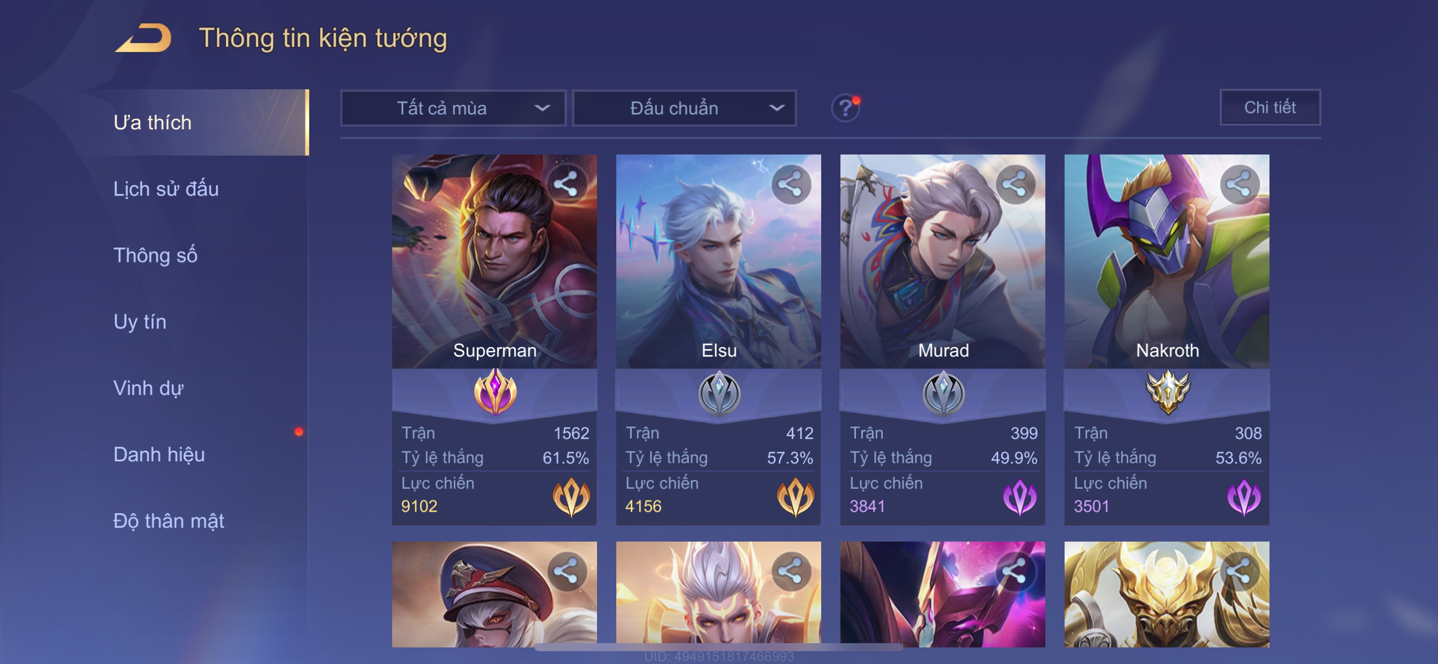The height and width of the screenshot is (664, 1438).
Task: Click the share icon on Nakroth's card
Action: (1238, 184)
